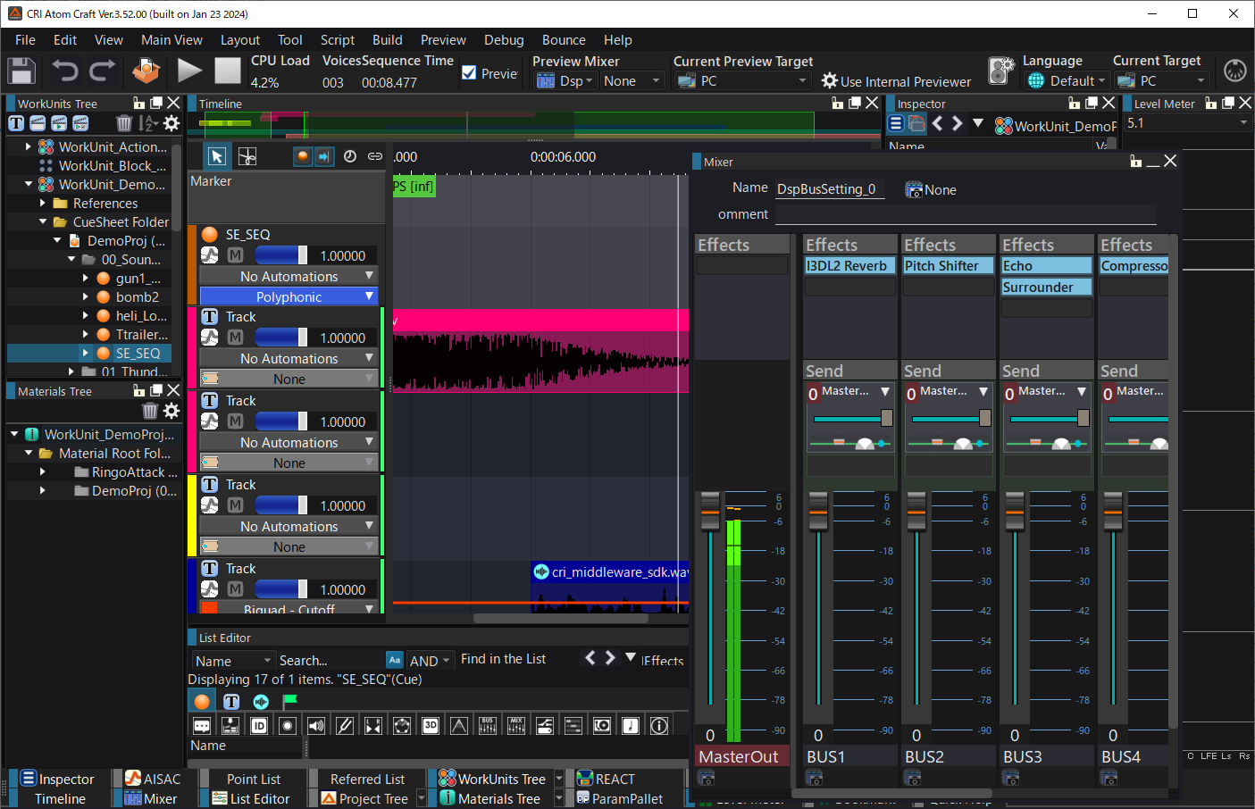Screen dimensions: 1255x809
Task: Open the Language Default dropdown
Action: click(1067, 81)
